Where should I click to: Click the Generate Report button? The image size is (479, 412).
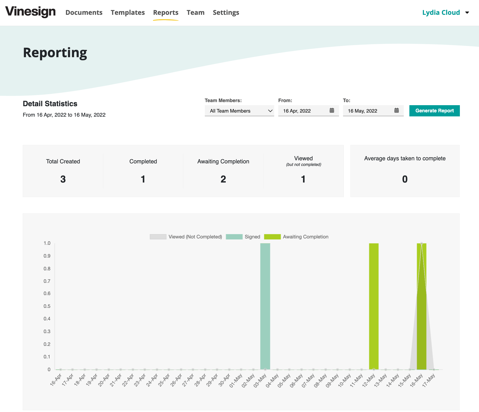coord(434,111)
